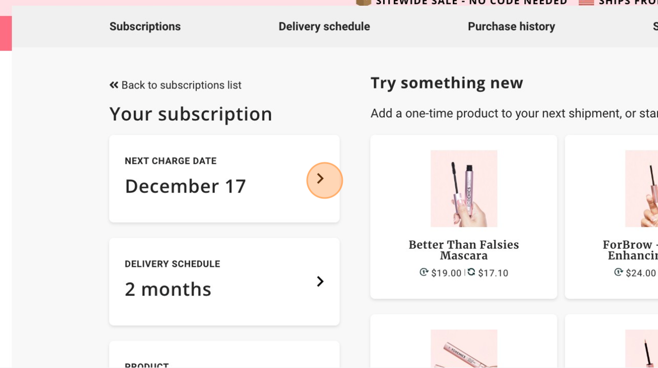Click the US flag icon in banner
This screenshot has width=658, height=368.
click(586, 2)
